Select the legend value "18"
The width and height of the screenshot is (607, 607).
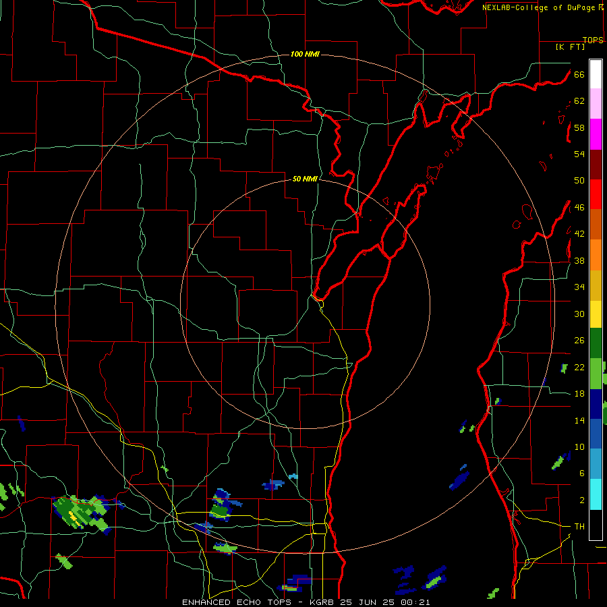[x=579, y=394]
